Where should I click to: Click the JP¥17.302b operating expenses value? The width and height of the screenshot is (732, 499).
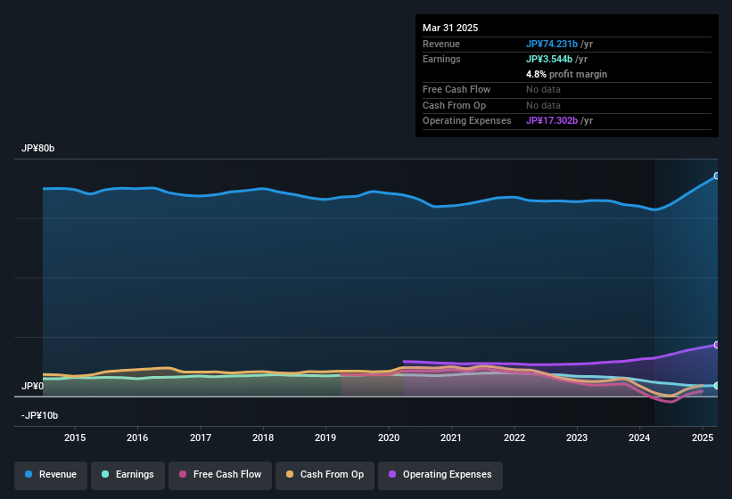(552, 120)
